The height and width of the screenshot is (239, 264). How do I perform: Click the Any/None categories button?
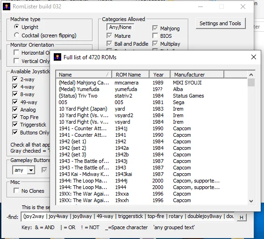pyautogui.click(x=120, y=27)
